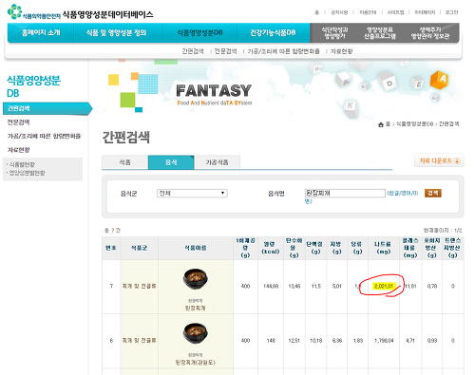Image resolution: width=475 pixels, height=375 pixels.
Task: Click the 된장찌개(강원도) bowl thumbnail in row 6
Action: [196, 333]
